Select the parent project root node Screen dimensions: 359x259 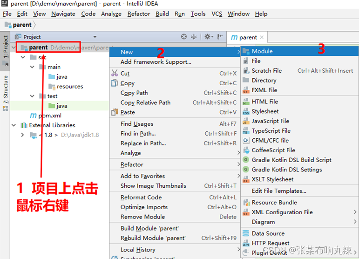click(38, 48)
